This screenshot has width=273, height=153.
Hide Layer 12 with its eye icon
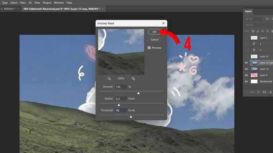246,69
